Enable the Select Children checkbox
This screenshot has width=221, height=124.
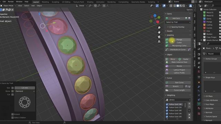(12, 117)
